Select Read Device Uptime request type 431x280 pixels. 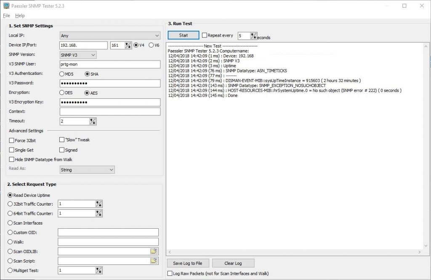tap(10, 195)
